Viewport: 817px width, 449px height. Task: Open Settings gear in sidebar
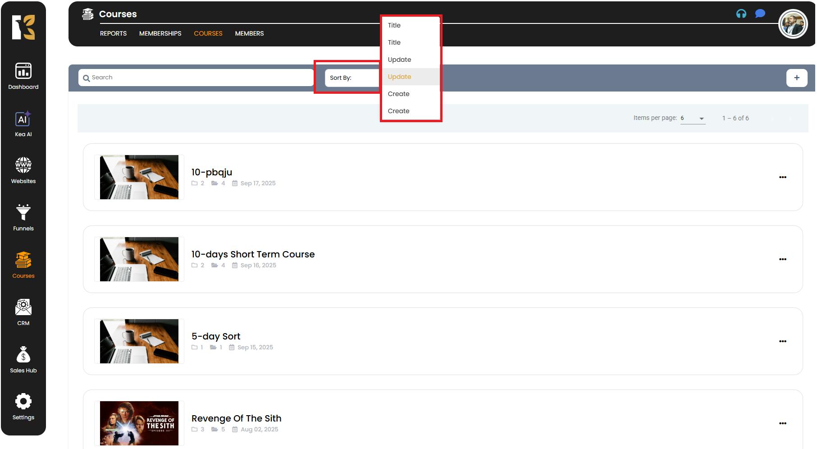pyautogui.click(x=23, y=407)
